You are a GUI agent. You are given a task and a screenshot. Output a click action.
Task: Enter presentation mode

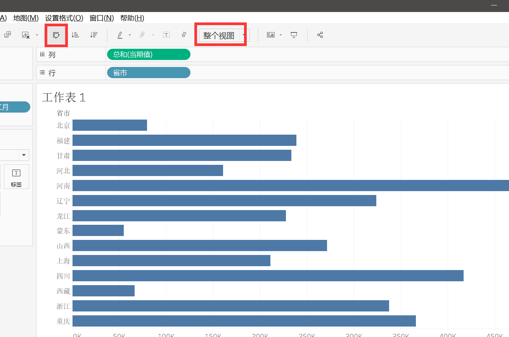point(294,35)
